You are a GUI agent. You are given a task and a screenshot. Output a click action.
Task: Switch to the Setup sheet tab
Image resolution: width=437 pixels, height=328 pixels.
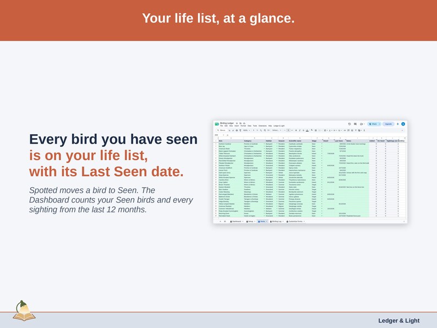250,221
